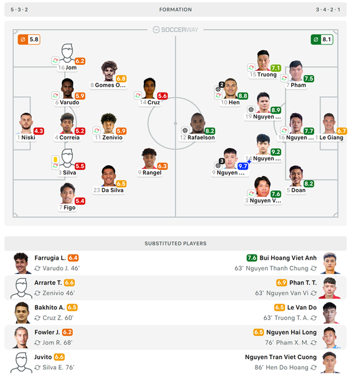
Task: Click the substitution arrows next to Varudo J. 46'
Action: (x=37, y=268)
